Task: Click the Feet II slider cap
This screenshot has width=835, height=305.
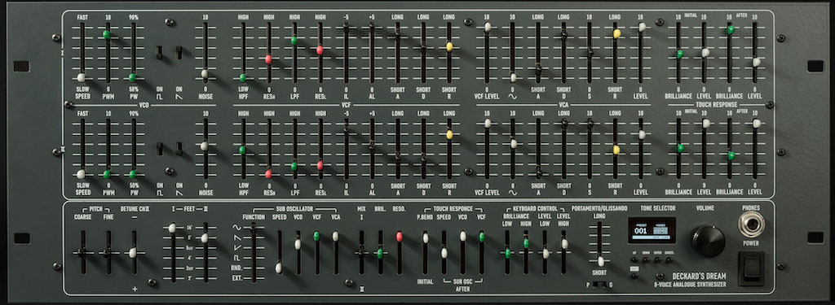Action: [205, 238]
